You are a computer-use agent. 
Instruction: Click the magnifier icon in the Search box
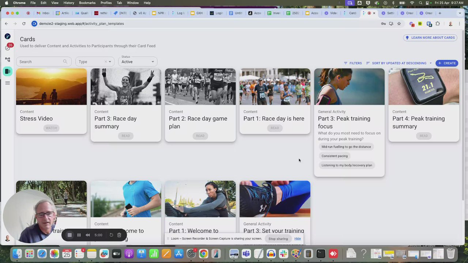65,62
